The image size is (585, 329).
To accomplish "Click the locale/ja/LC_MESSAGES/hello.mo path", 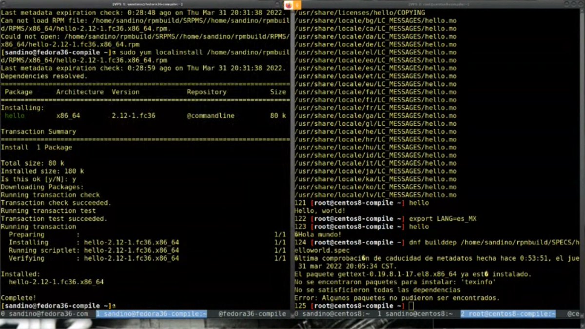I will (x=376, y=172).
